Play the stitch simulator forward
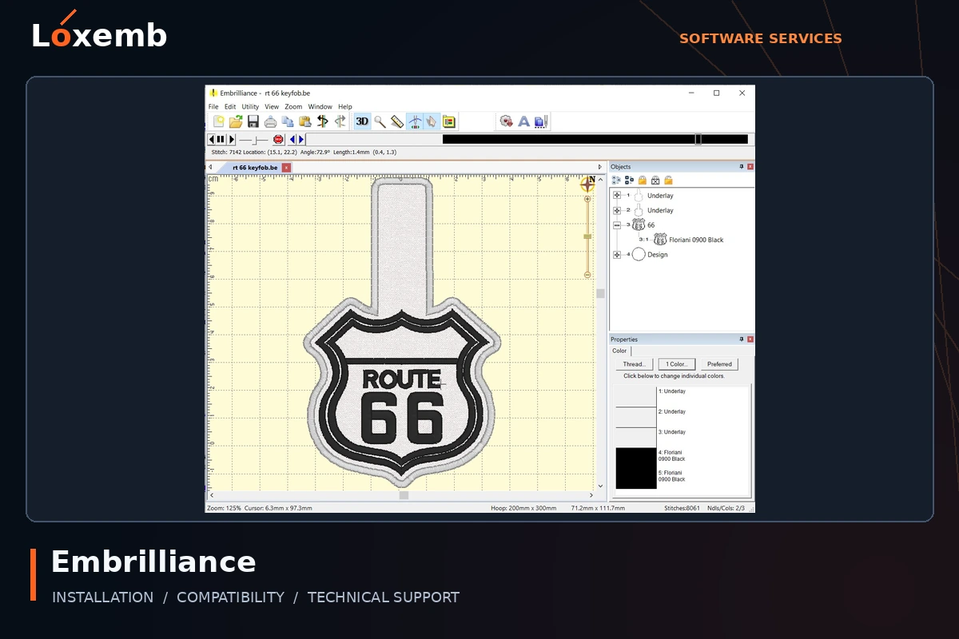 (232, 139)
